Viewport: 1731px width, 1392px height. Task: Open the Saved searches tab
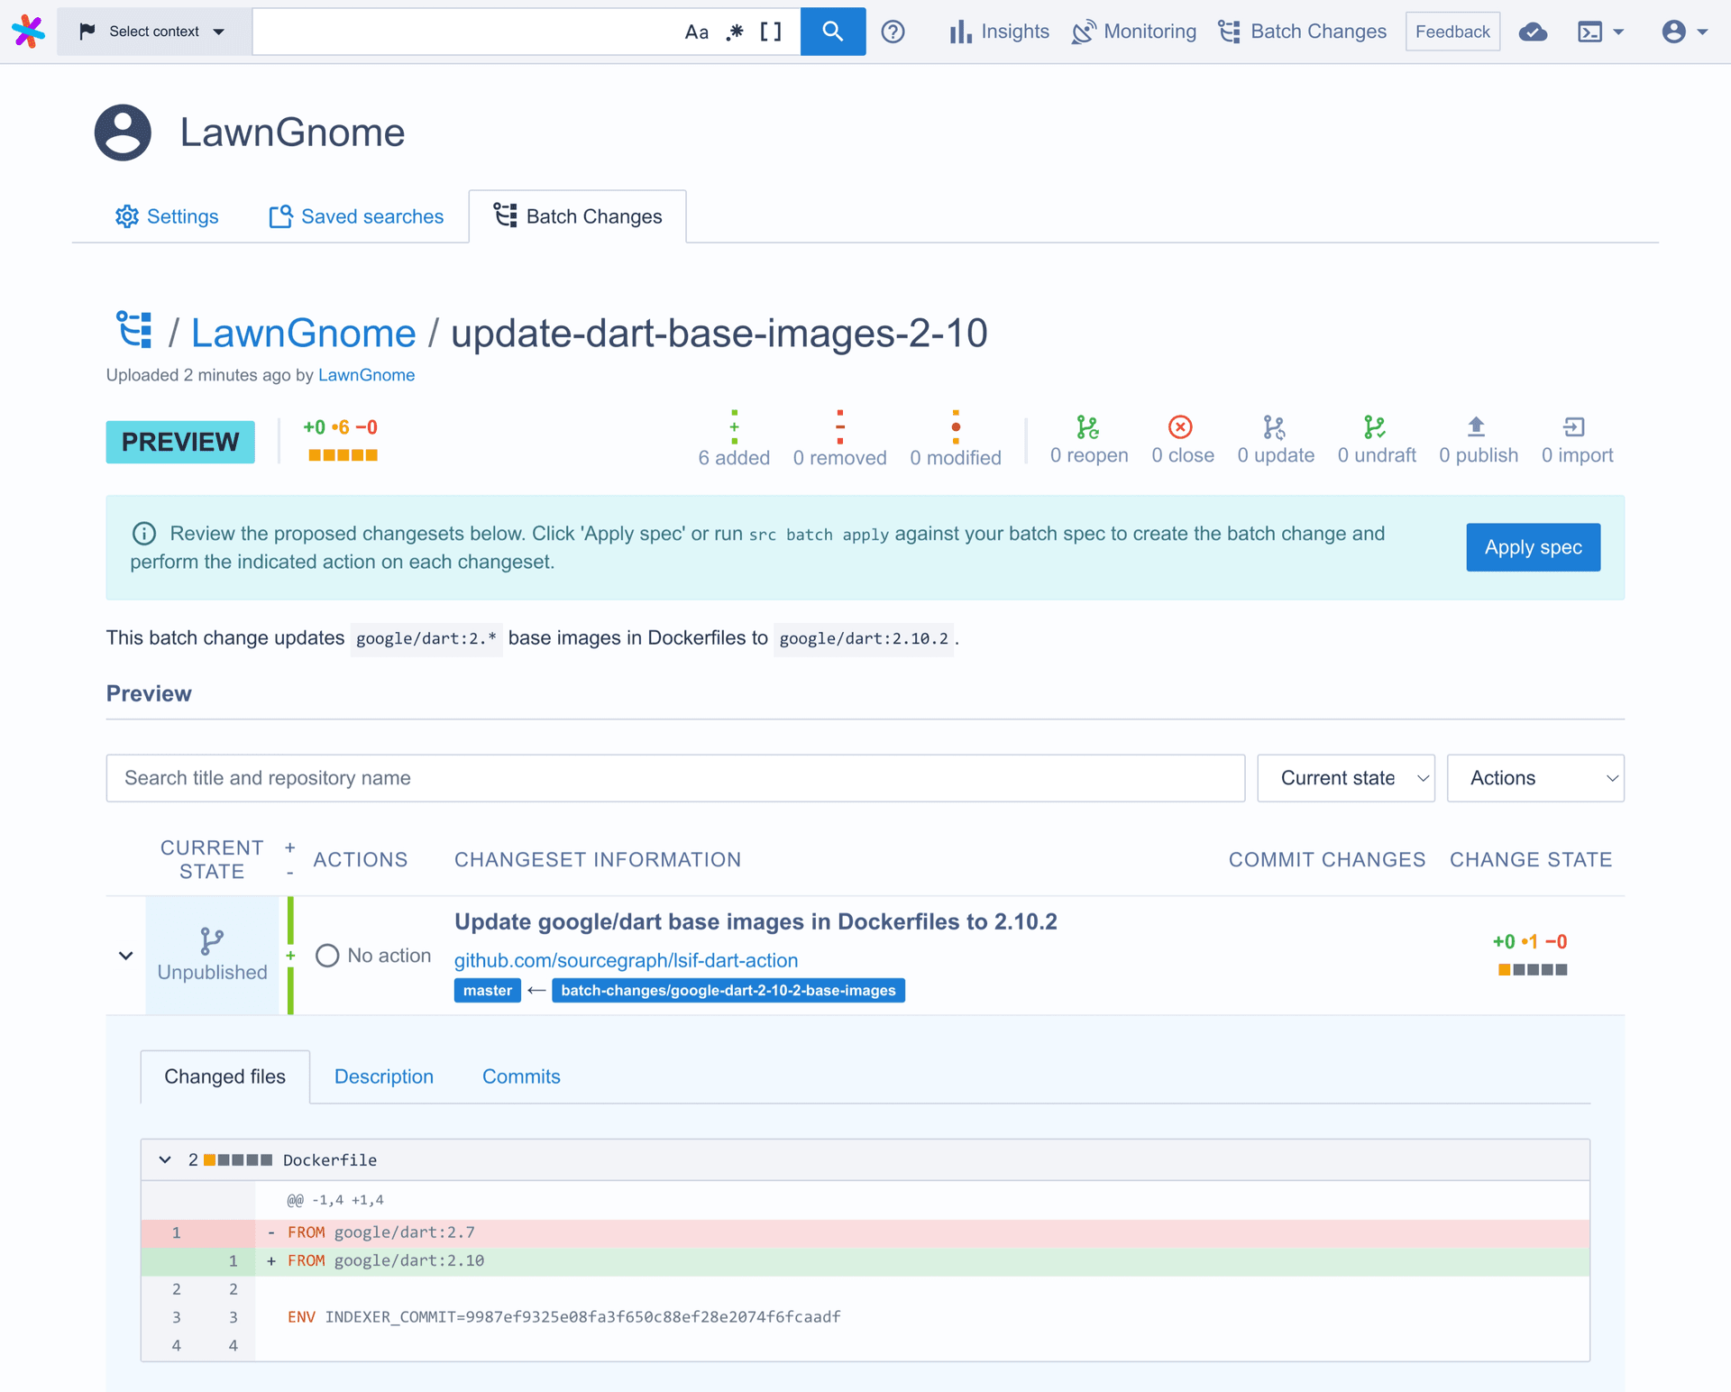(356, 216)
